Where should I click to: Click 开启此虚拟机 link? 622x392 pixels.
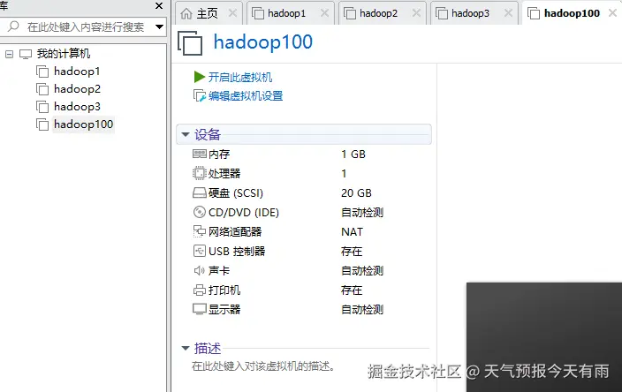[x=240, y=78]
